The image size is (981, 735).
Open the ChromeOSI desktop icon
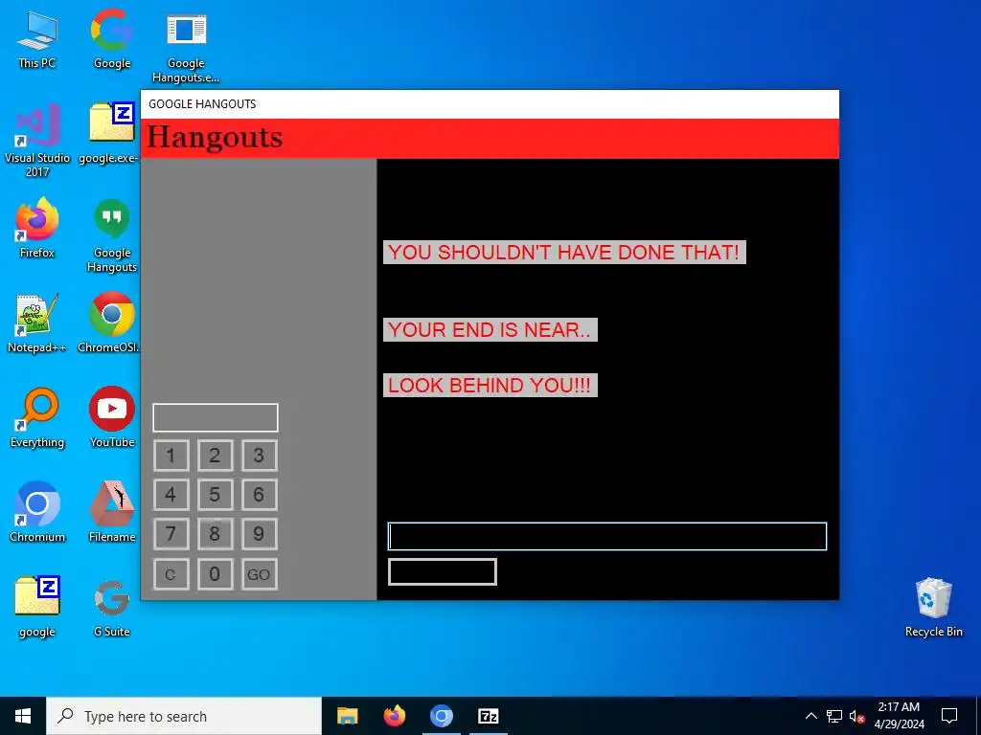[109, 323]
